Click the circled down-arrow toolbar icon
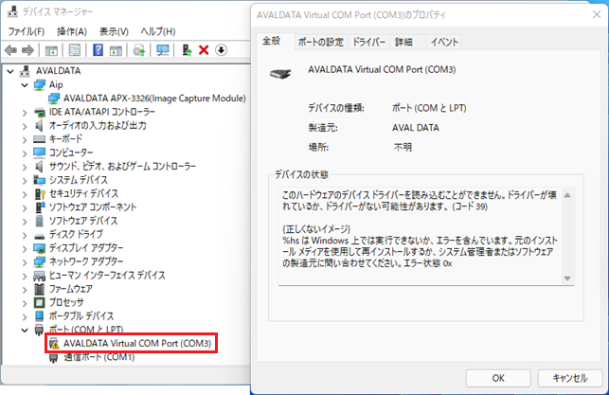The width and height of the screenshot is (609, 395). pyautogui.click(x=221, y=50)
